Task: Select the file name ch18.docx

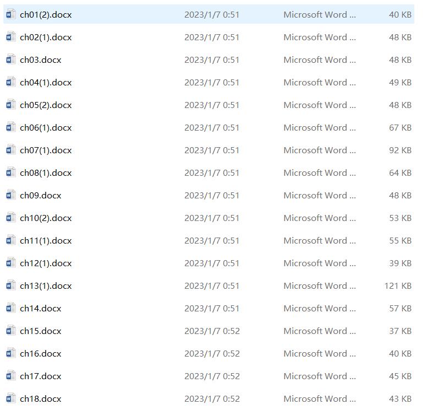Action: tap(41, 399)
